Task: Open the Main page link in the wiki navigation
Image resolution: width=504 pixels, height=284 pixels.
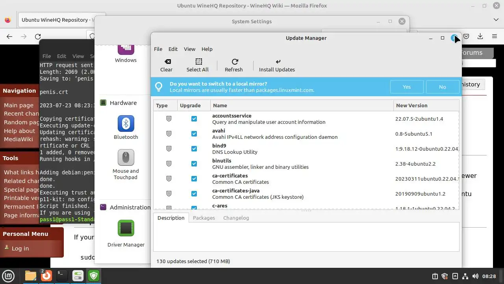Action: [19, 105]
